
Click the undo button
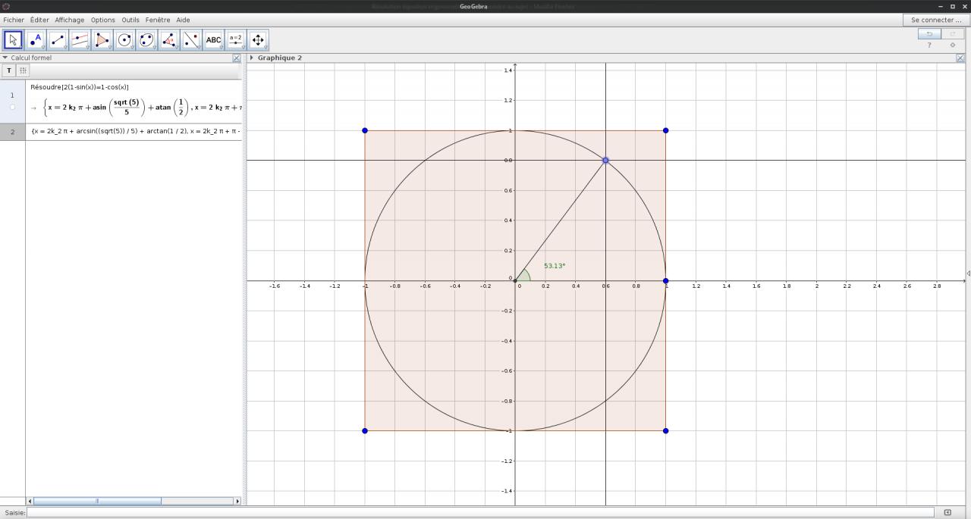[929, 34]
